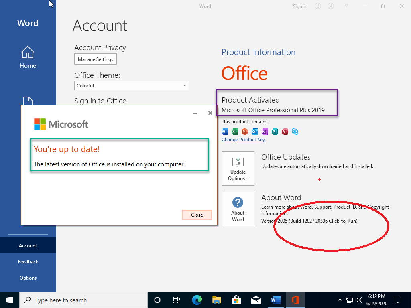The width and height of the screenshot is (411, 308).
Task: Open Cortana from the taskbar circle icon
Action: pyautogui.click(x=157, y=300)
